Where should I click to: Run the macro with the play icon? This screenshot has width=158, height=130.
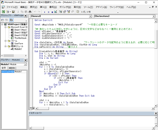(45, 12)
